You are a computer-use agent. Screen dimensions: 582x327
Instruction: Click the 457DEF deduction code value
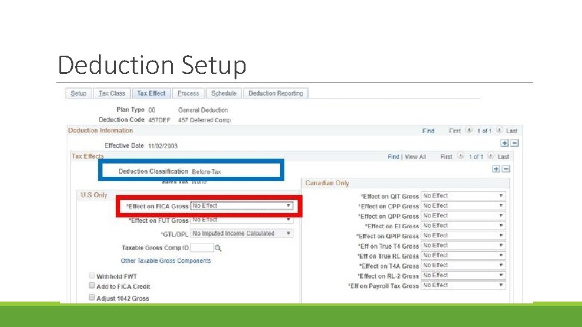[x=159, y=120]
